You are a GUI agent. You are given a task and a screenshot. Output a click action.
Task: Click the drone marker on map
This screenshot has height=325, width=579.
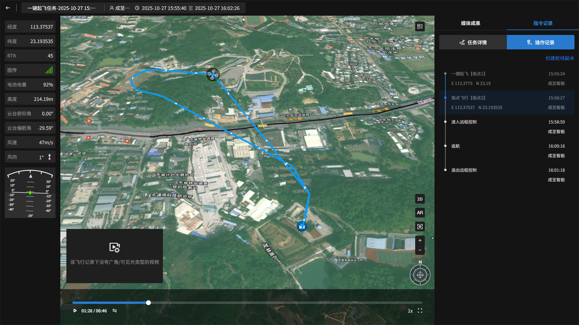click(213, 74)
